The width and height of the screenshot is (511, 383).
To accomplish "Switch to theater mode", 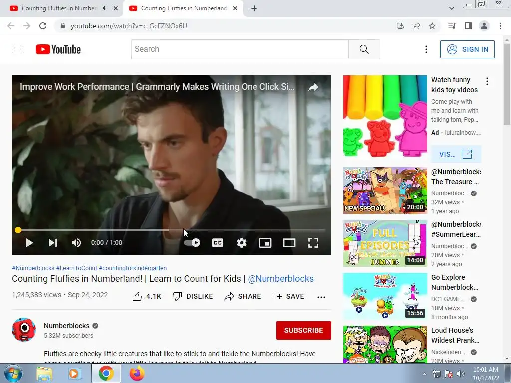I will click(289, 243).
